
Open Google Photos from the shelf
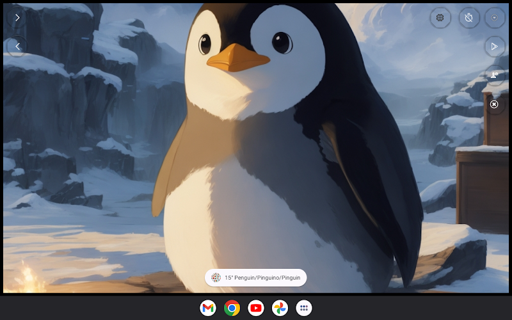click(x=280, y=308)
